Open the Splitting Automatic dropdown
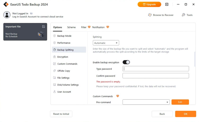This screenshot has height=122, width=199. click(x=106, y=43)
